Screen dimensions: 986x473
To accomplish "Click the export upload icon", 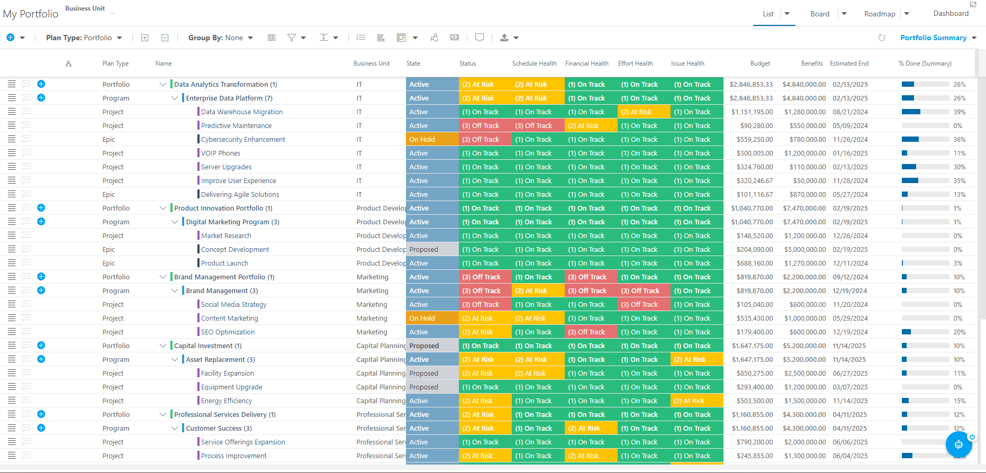I will click(x=504, y=38).
